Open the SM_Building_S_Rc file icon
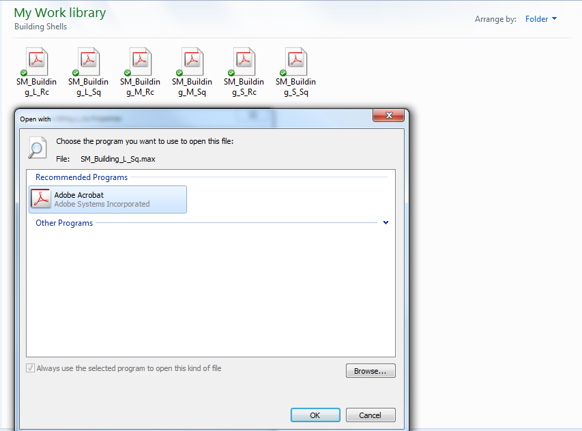Image resolution: width=582 pixels, height=431 pixels. pos(244,60)
